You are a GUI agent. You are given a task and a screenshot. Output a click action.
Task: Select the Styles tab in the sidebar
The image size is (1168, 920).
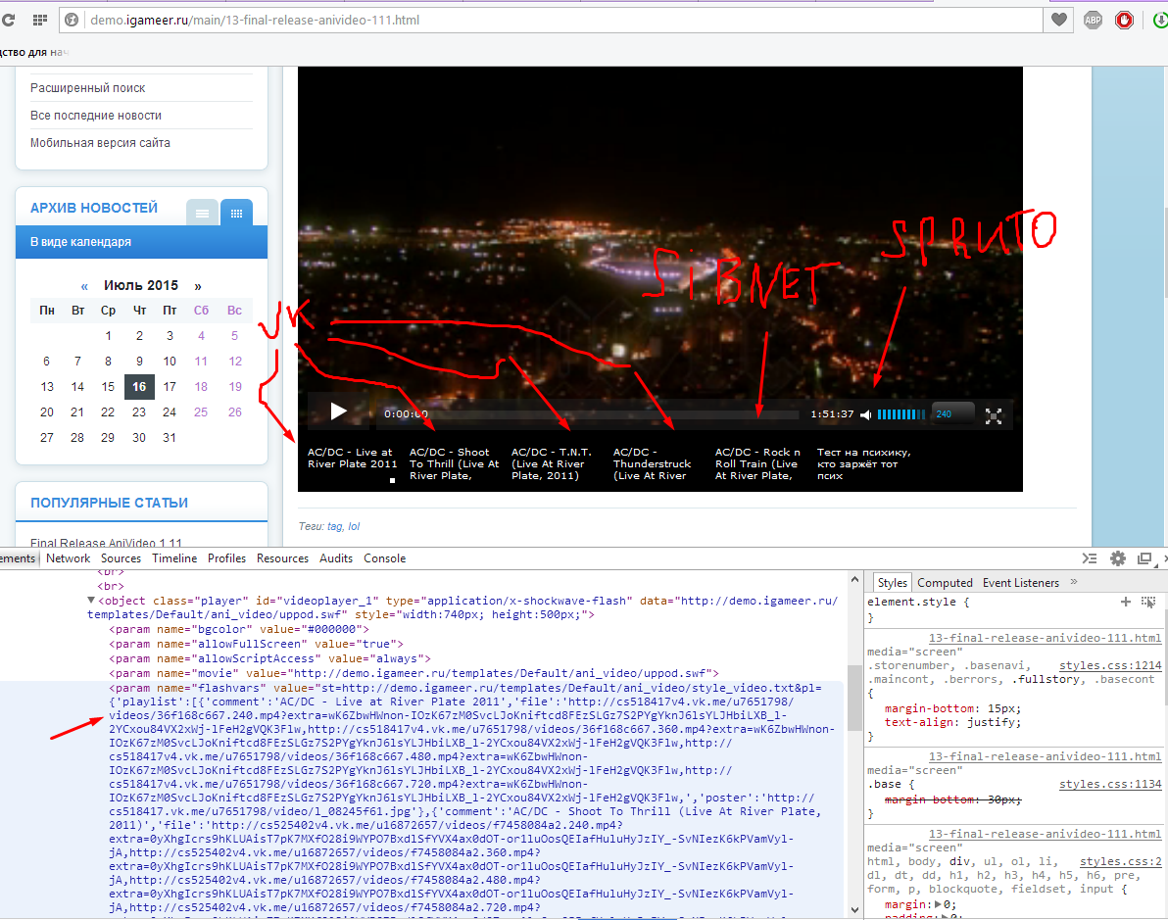[892, 583]
